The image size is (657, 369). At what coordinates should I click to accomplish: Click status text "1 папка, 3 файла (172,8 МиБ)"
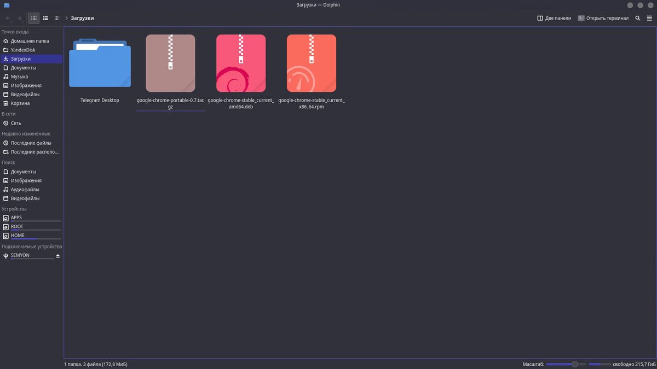[x=96, y=364]
